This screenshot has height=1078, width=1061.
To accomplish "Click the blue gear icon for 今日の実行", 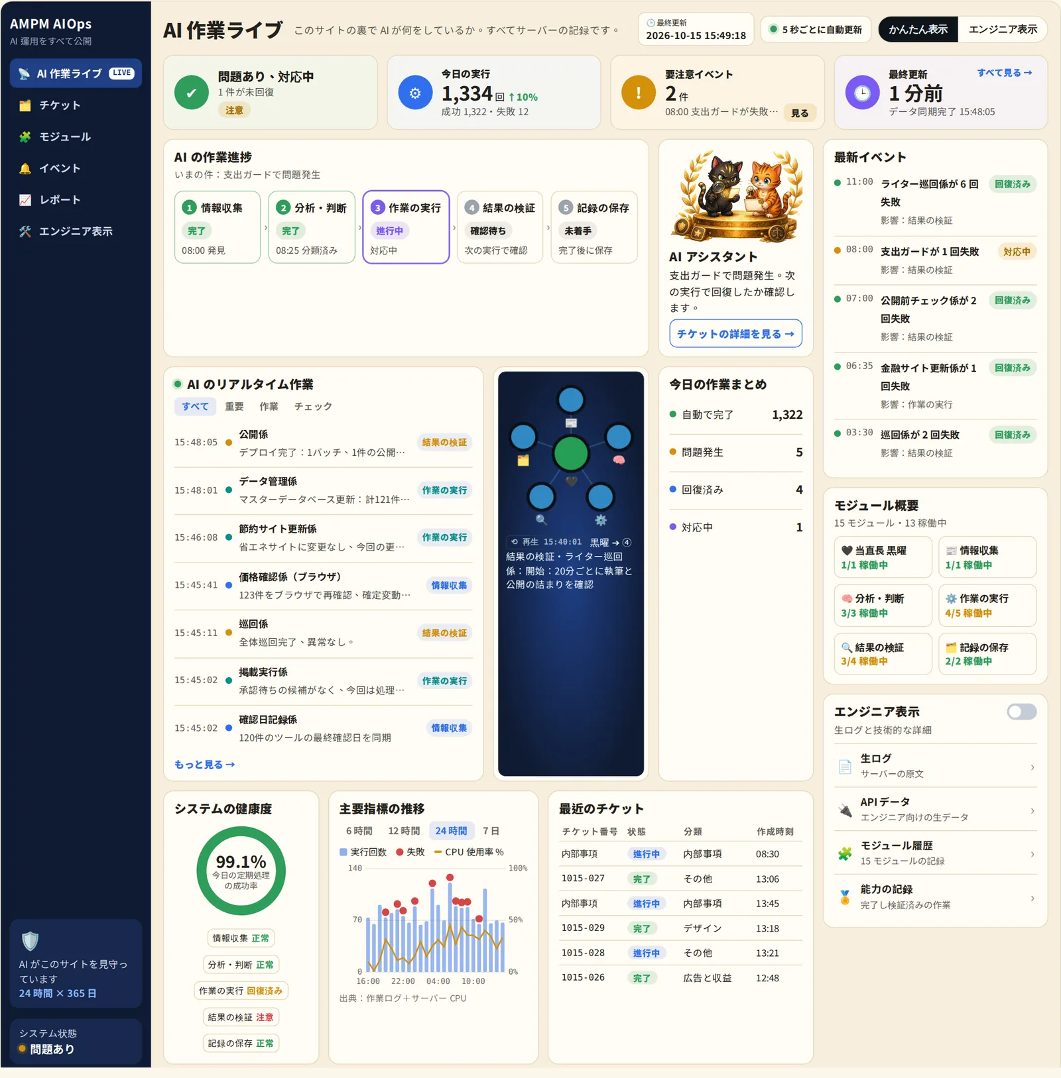I will coord(415,93).
